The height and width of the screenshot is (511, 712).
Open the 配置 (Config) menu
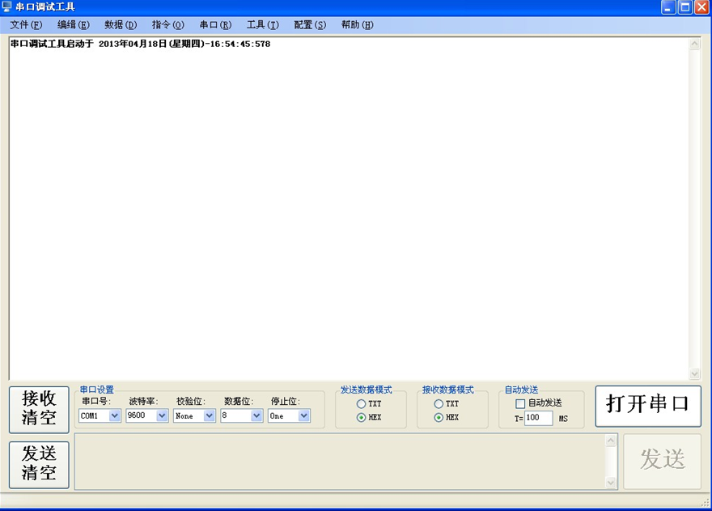(308, 25)
